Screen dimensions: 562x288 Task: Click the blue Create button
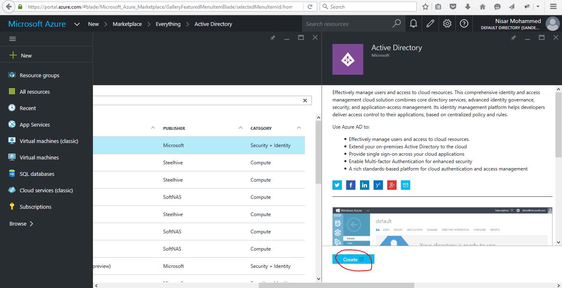point(353,259)
